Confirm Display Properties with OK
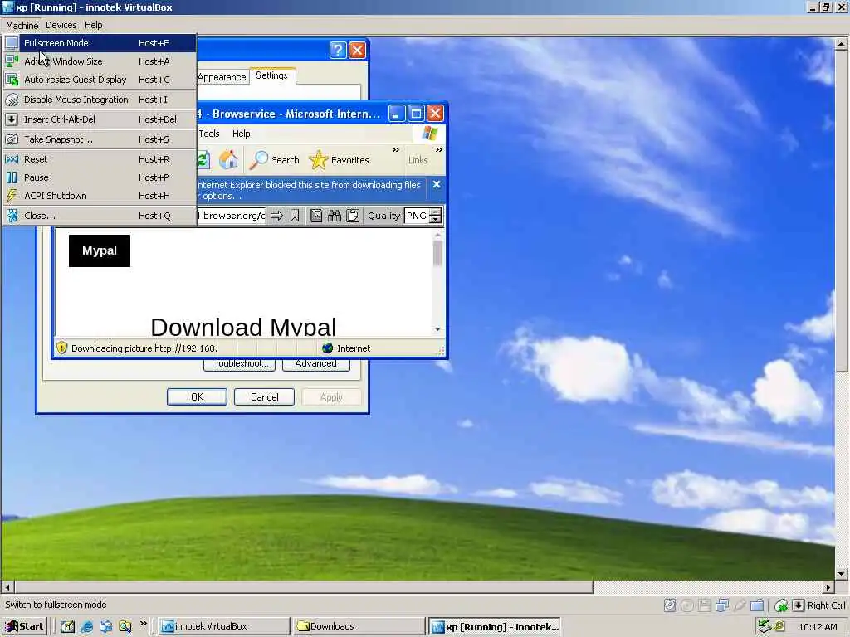This screenshot has width=850, height=637. tap(197, 397)
